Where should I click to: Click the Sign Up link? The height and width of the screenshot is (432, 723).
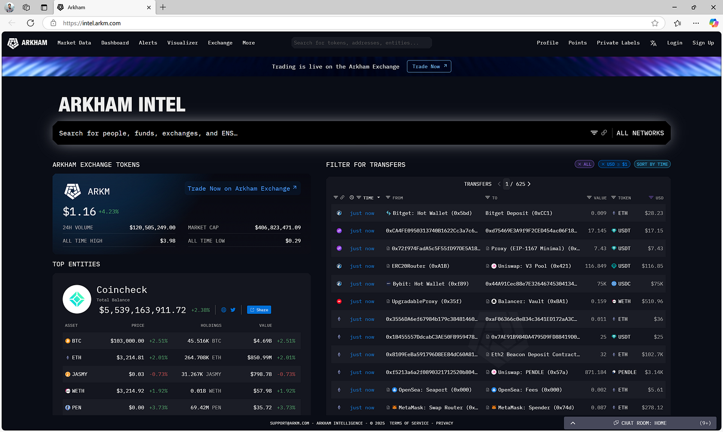point(703,43)
